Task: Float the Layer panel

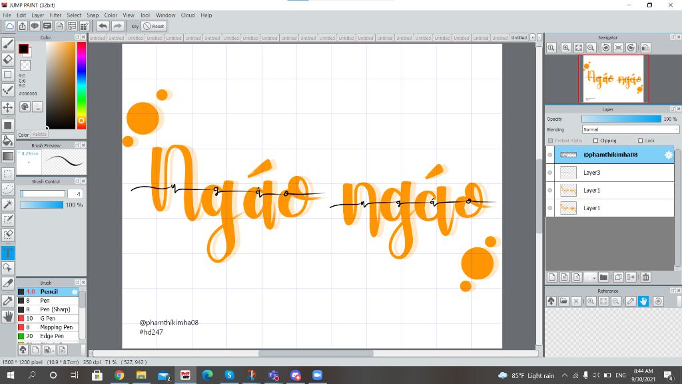Action: pyautogui.click(x=673, y=109)
